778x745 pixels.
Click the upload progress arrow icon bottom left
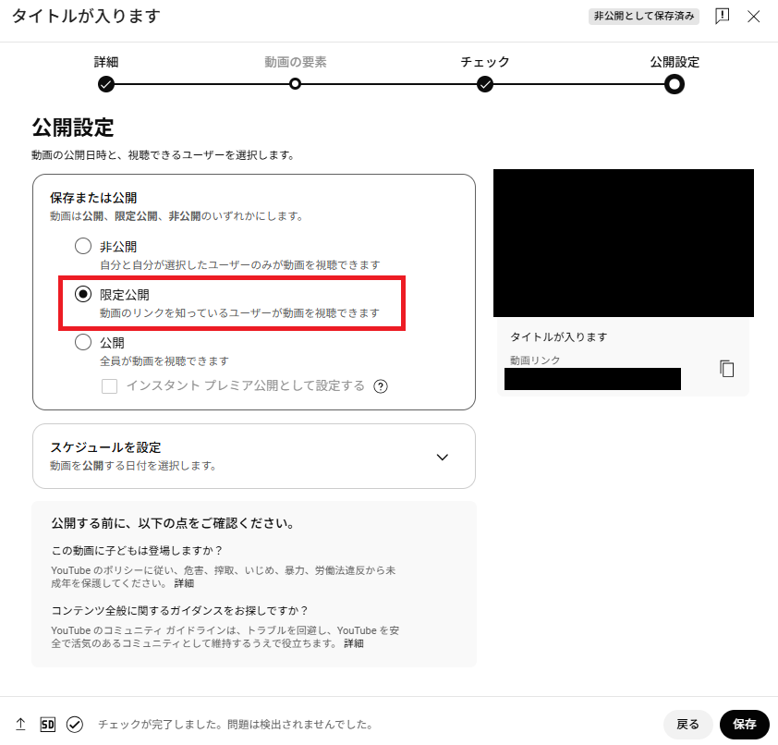(x=20, y=725)
